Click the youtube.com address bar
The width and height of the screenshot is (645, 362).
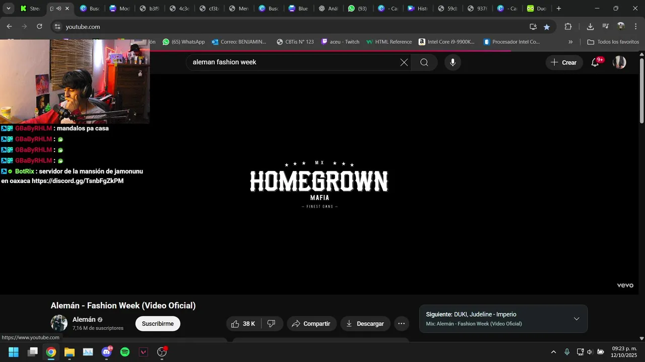coord(292,27)
